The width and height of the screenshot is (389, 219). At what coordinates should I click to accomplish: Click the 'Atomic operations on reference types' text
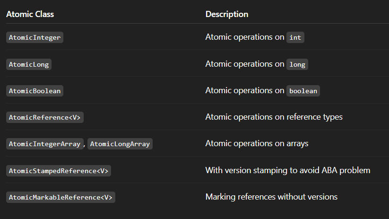pos(274,117)
